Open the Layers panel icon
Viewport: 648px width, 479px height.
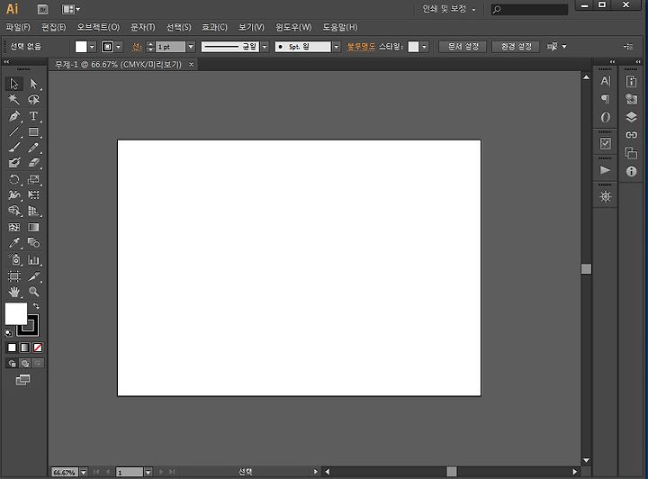(x=631, y=117)
